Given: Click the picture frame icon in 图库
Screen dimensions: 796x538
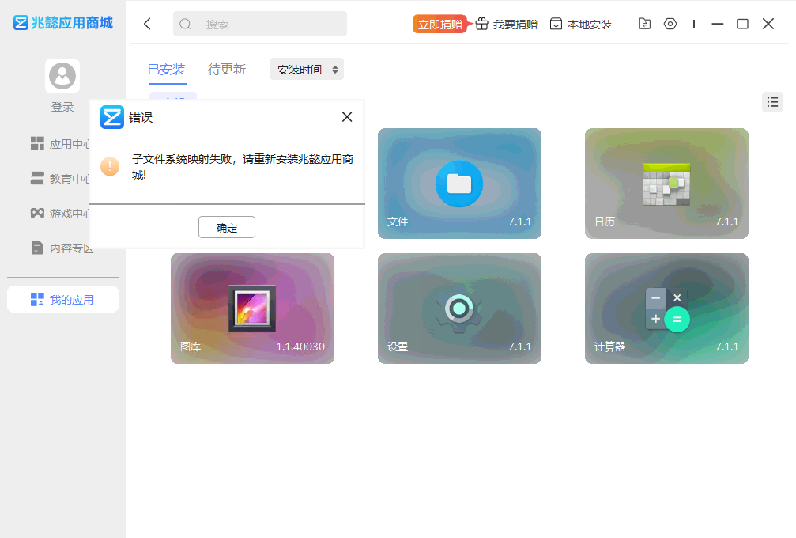Looking at the screenshot, I should tap(252, 309).
